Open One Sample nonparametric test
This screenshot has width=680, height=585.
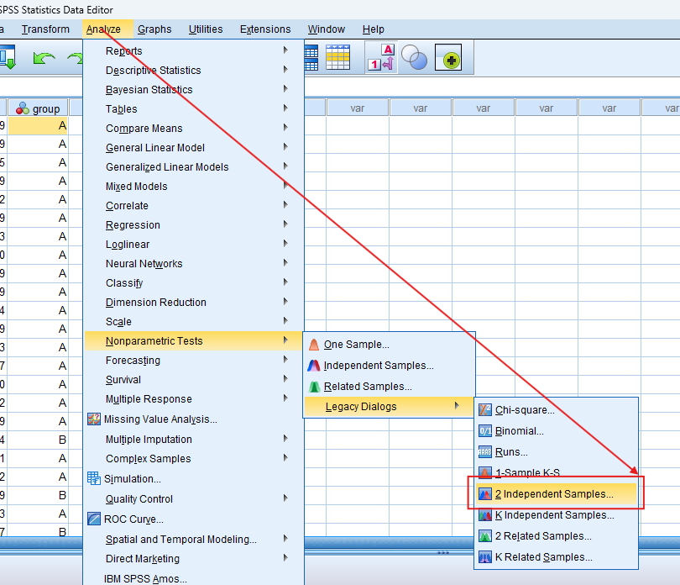356,345
